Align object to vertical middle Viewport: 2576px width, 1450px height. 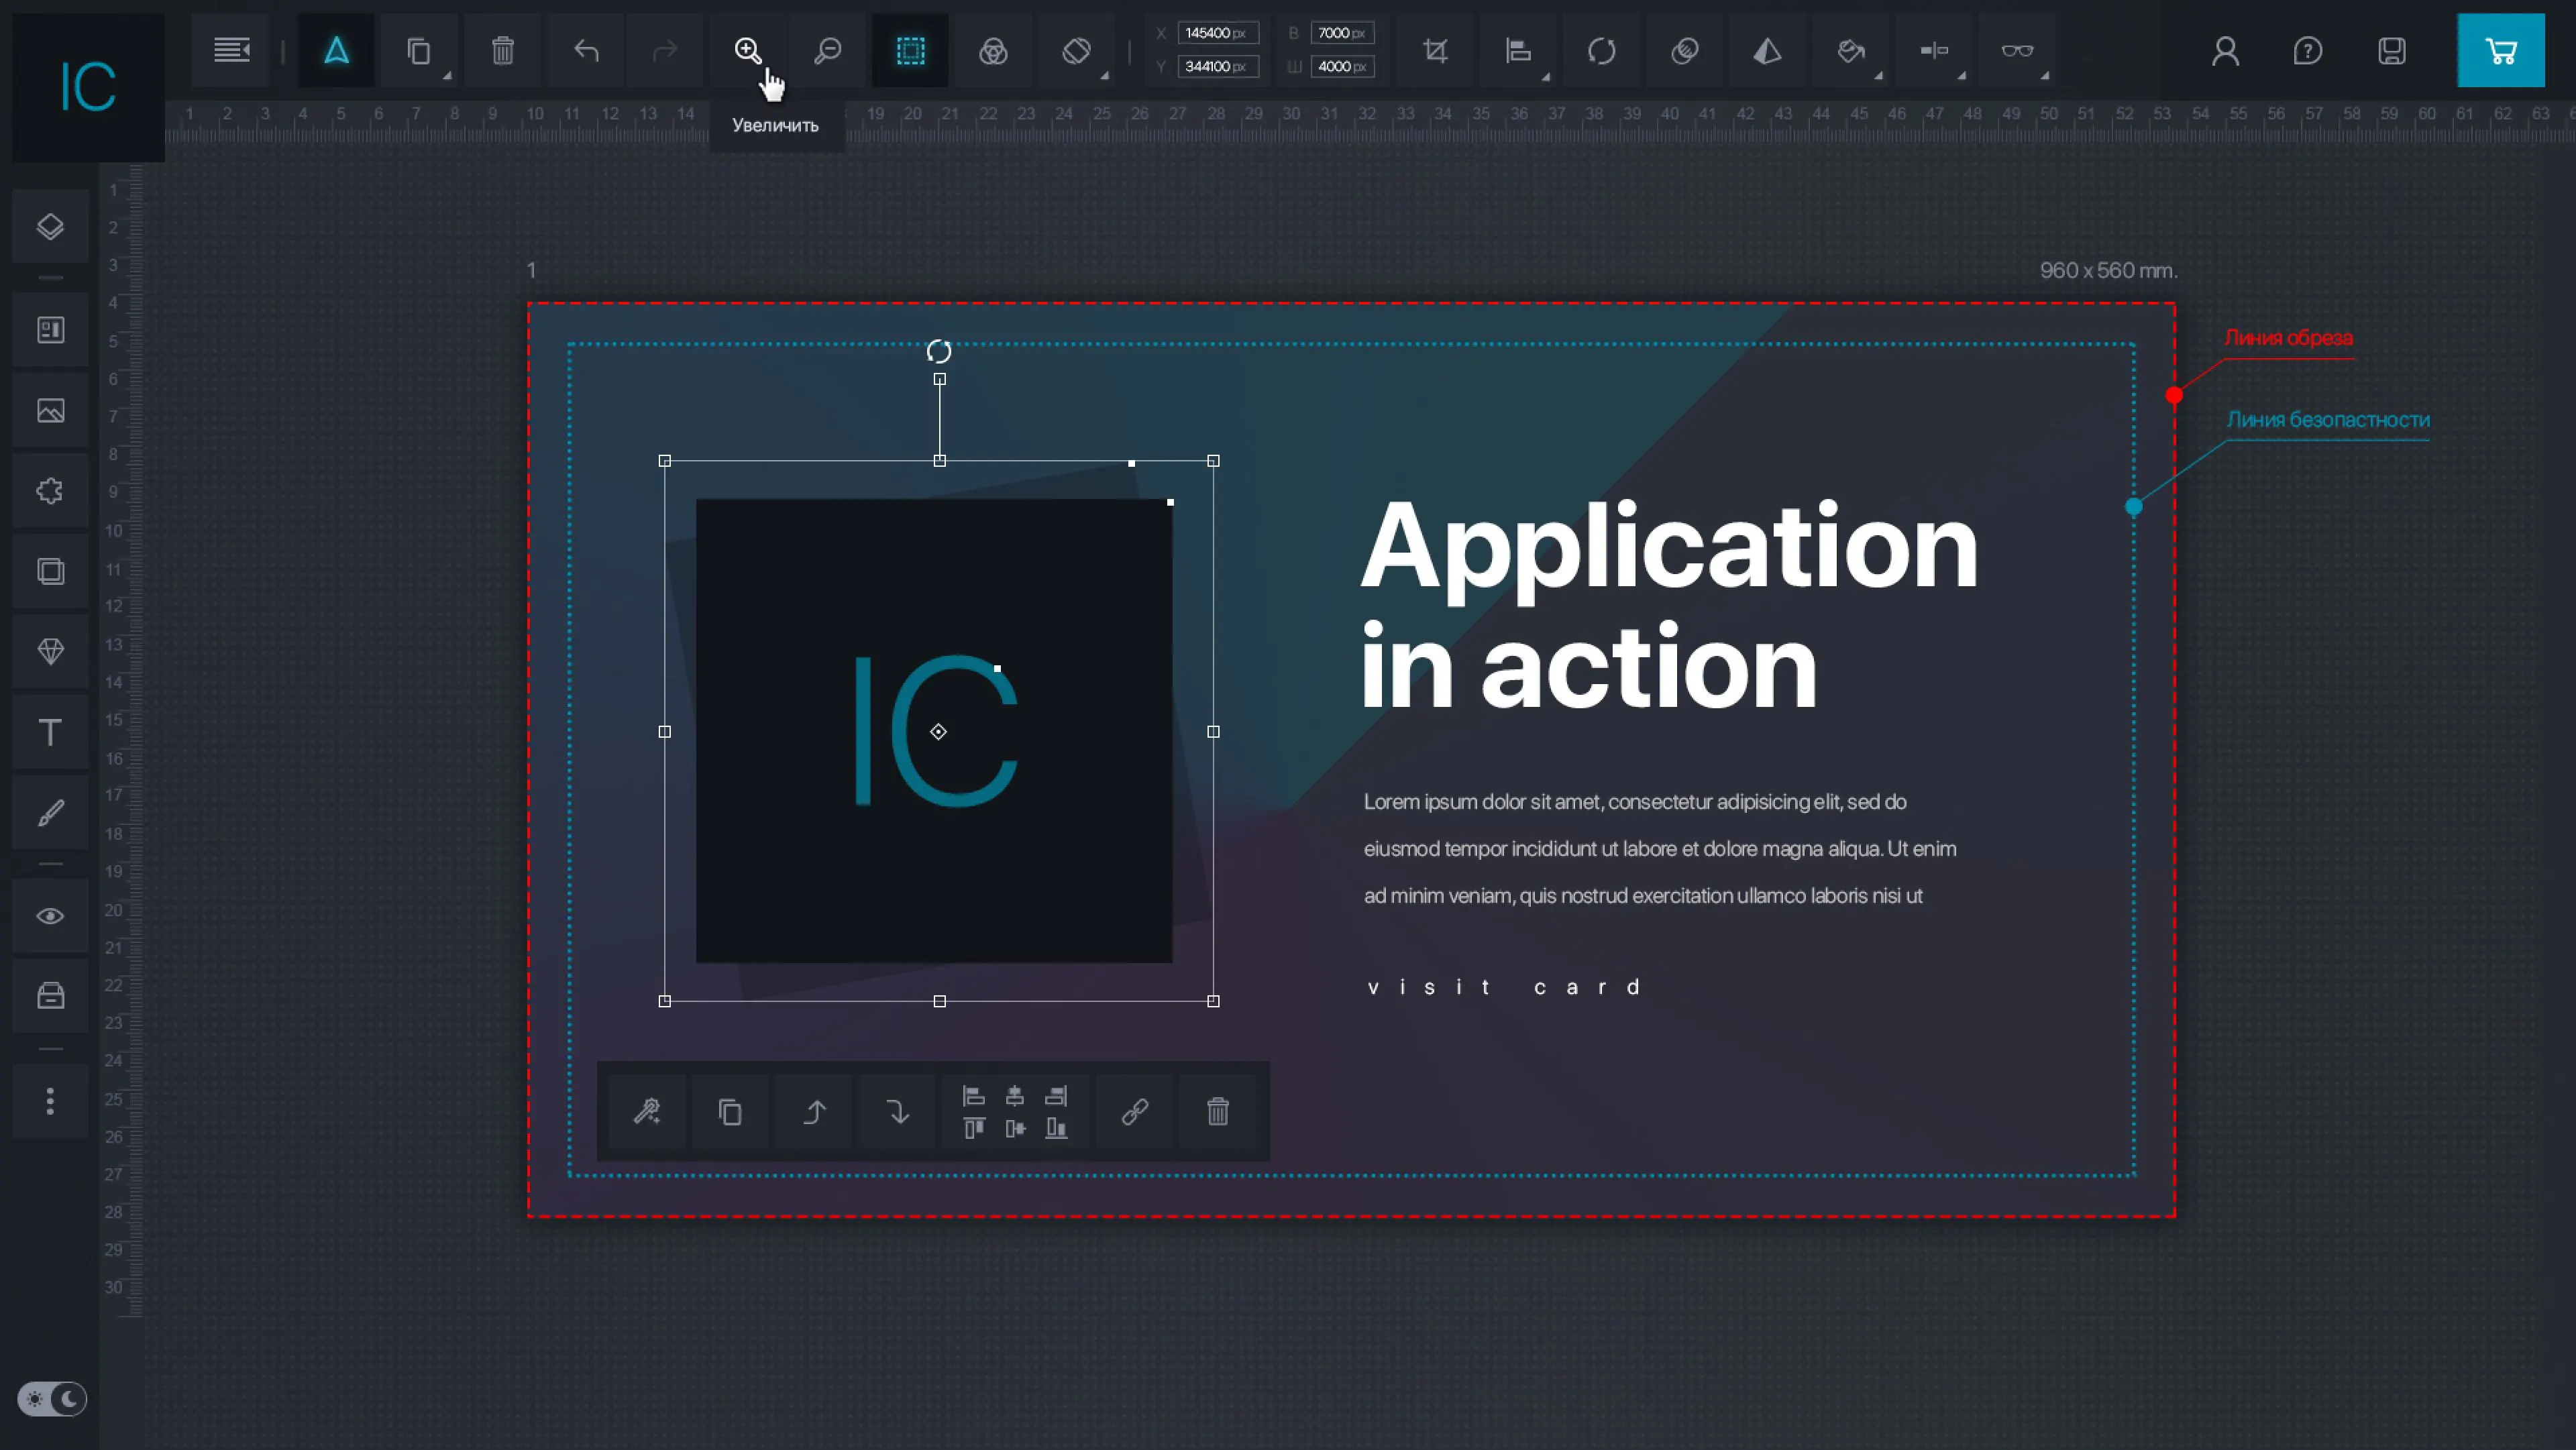1015,1129
